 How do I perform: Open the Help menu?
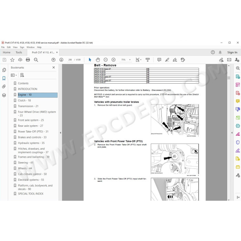coord(39,47)
